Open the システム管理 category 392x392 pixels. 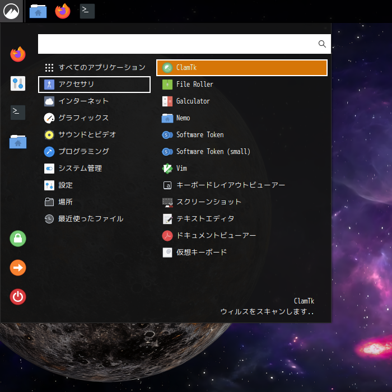(x=94, y=169)
